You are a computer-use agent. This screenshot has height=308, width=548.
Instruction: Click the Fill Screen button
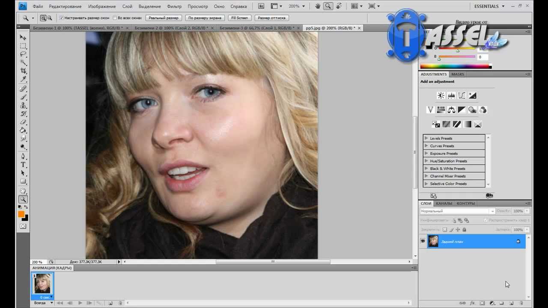coord(239,18)
